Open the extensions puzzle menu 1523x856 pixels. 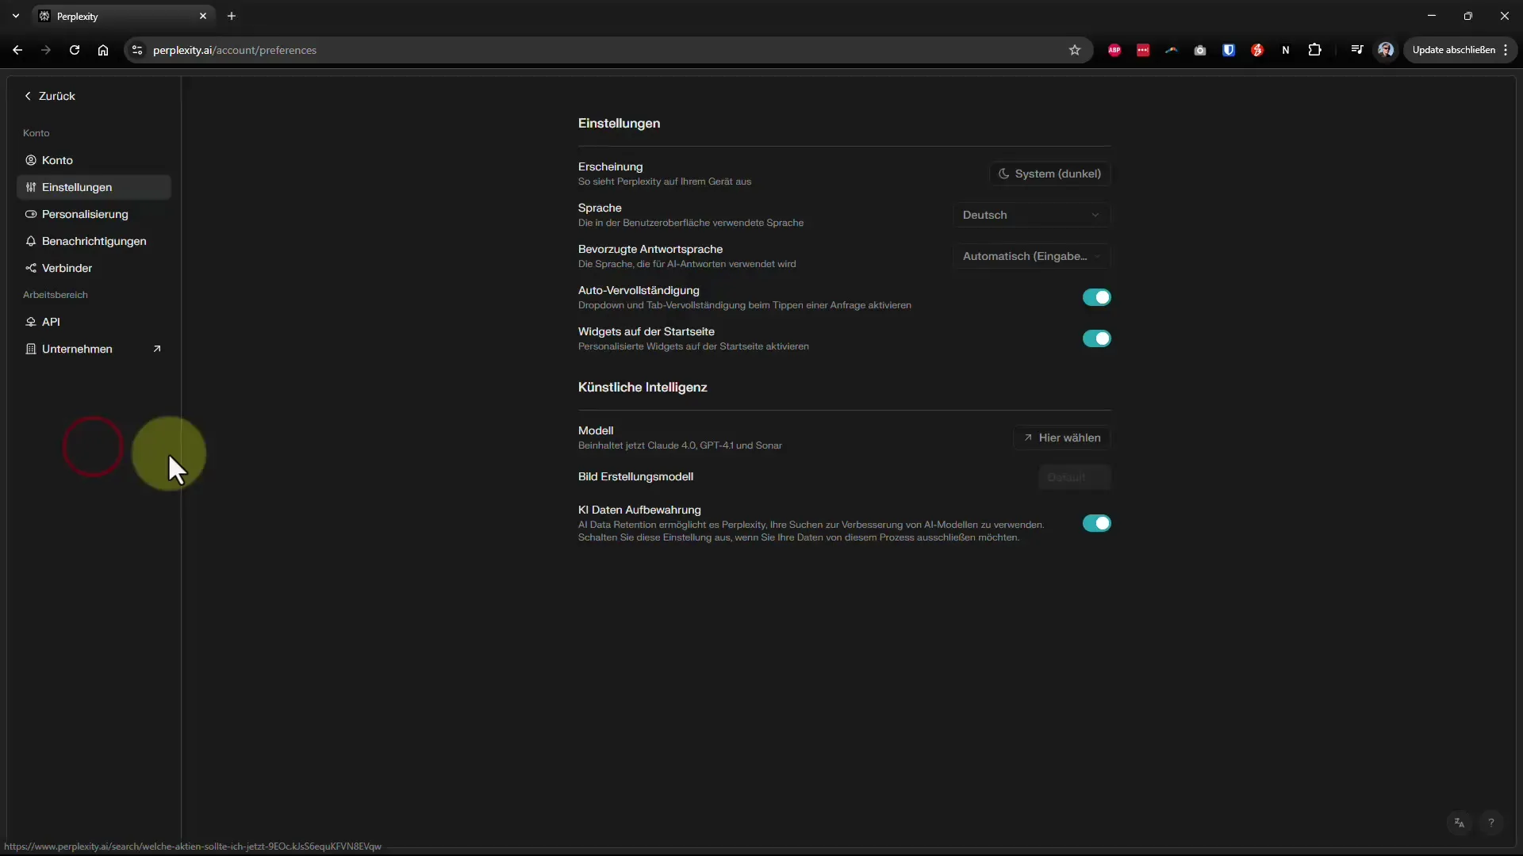click(1314, 50)
